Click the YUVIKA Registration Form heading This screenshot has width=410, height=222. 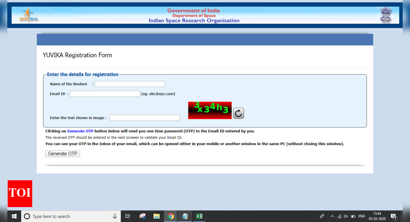(77, 55)
